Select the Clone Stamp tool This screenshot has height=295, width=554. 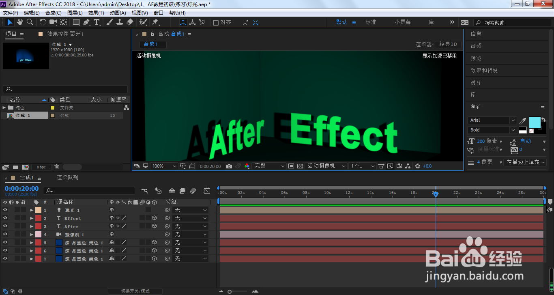(120, 22)
